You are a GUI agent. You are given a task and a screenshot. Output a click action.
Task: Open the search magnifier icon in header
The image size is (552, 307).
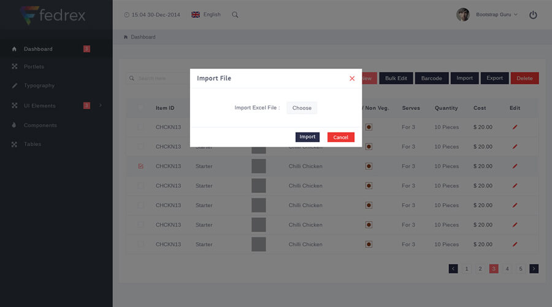pyautogui.click(x=235, y=15)
